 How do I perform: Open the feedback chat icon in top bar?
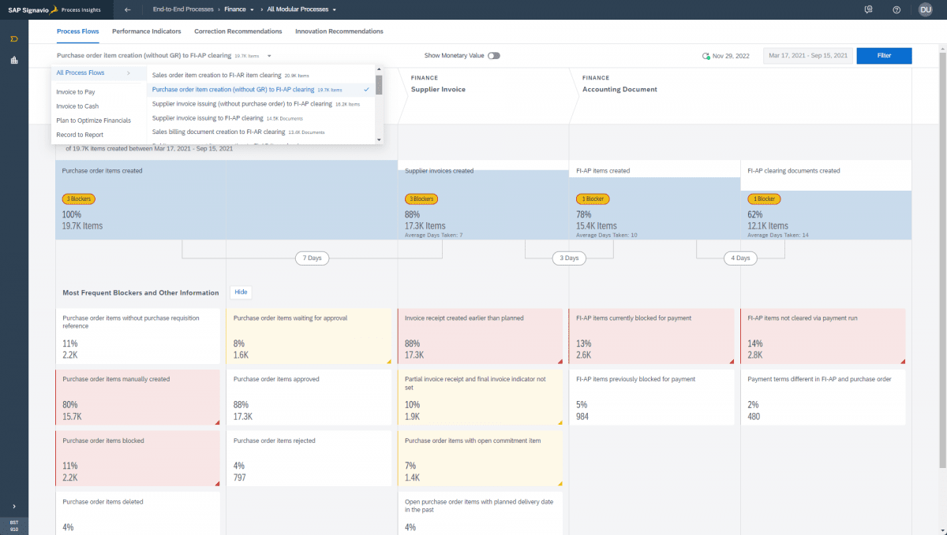(x=868, y=9)
